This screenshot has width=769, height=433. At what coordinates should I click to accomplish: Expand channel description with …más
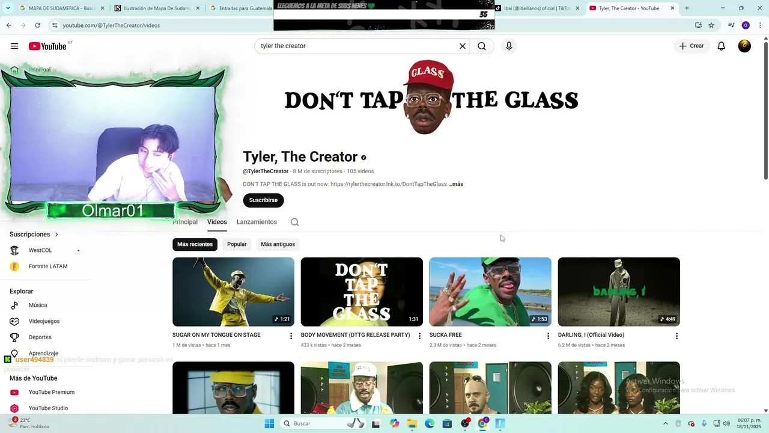455,184
